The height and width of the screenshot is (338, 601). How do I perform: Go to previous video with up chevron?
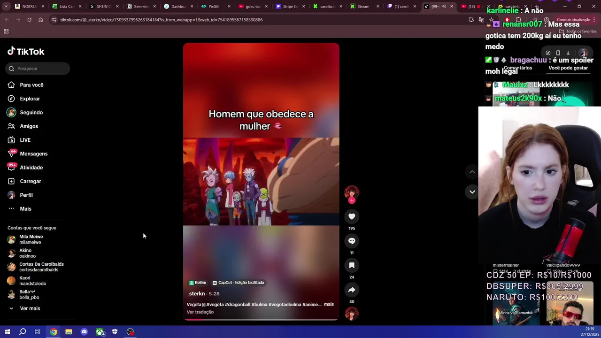click(x=472, y=172)
